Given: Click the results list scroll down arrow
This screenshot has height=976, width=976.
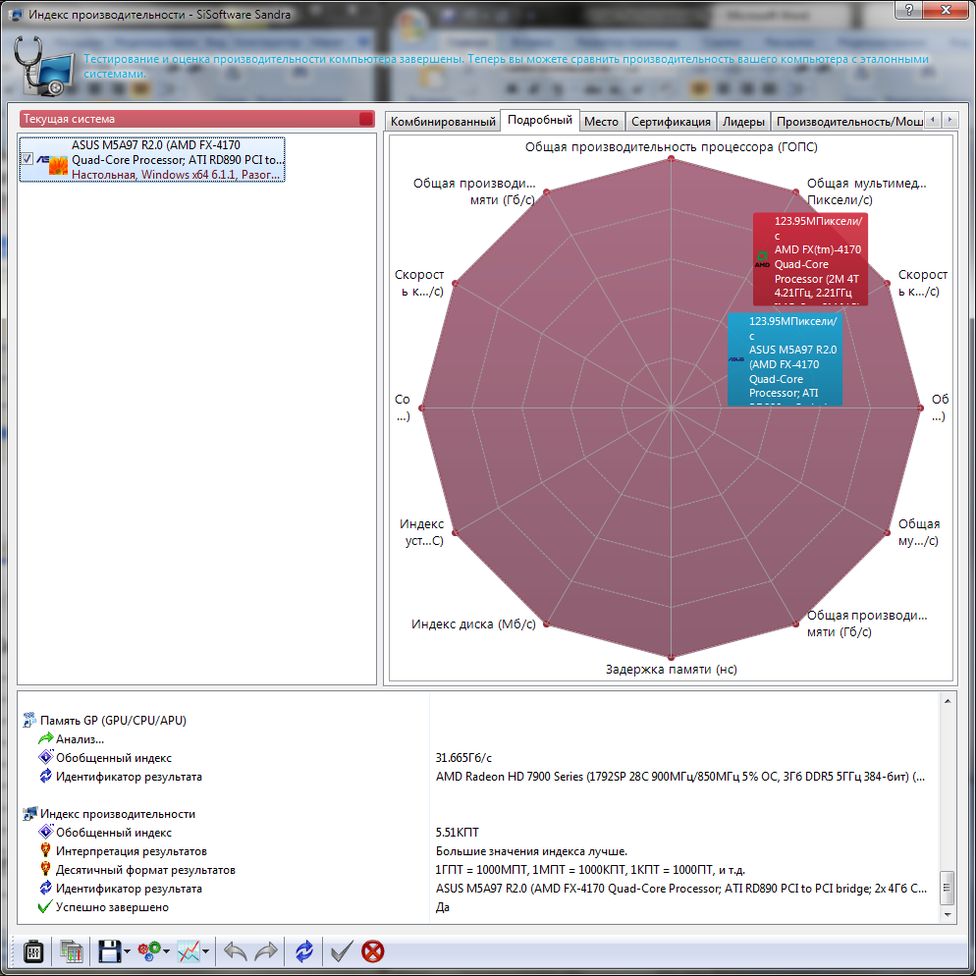Looking at the screenshot, I should point(948,915).
